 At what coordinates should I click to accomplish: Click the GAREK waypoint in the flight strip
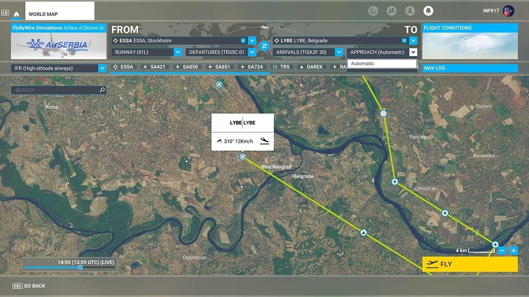312,67
